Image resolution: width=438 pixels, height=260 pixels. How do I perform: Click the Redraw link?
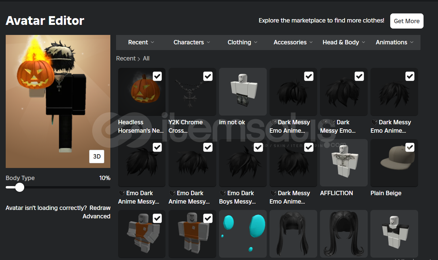[x=100, y=208]
